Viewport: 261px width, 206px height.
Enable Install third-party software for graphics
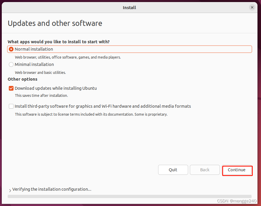11,106
